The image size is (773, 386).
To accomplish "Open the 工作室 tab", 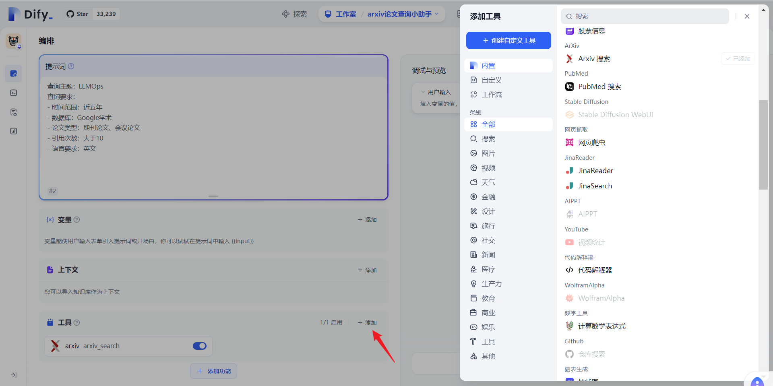I will tap(340, 14).
